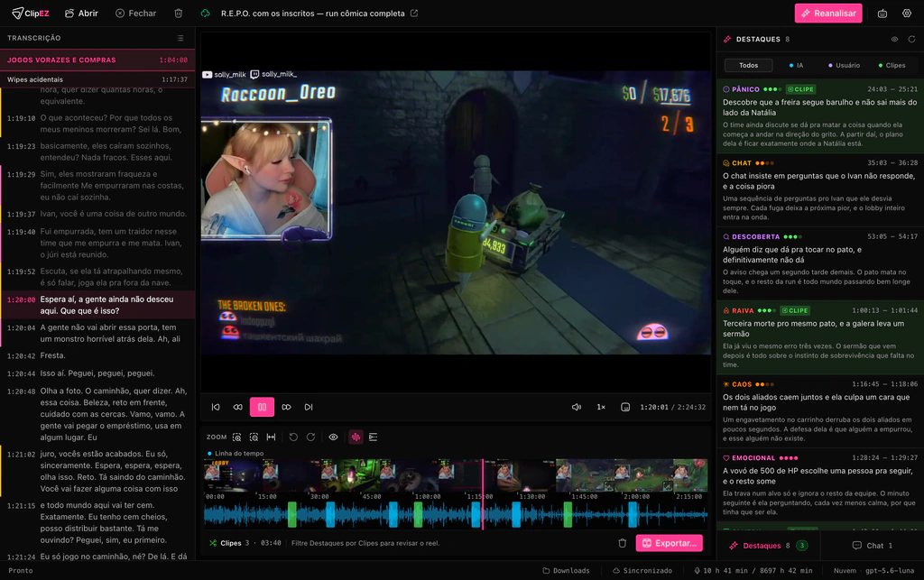Collapse the Jogos Vorazes e Compras chapter
Viewport: 924px width, 580px height.
97,60
